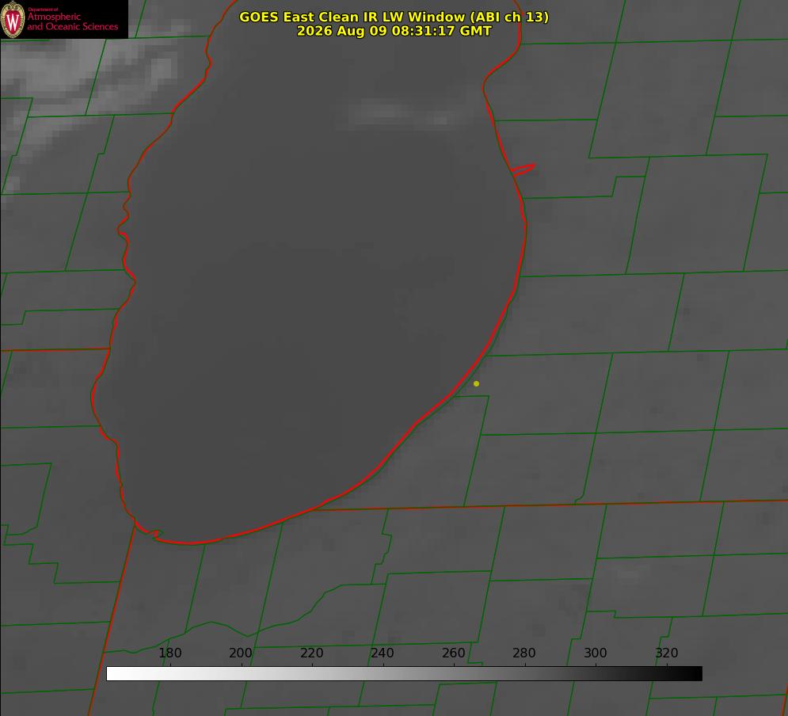
Task: Click the 260 label on the colorbar
Action: (x=453, y=653)
